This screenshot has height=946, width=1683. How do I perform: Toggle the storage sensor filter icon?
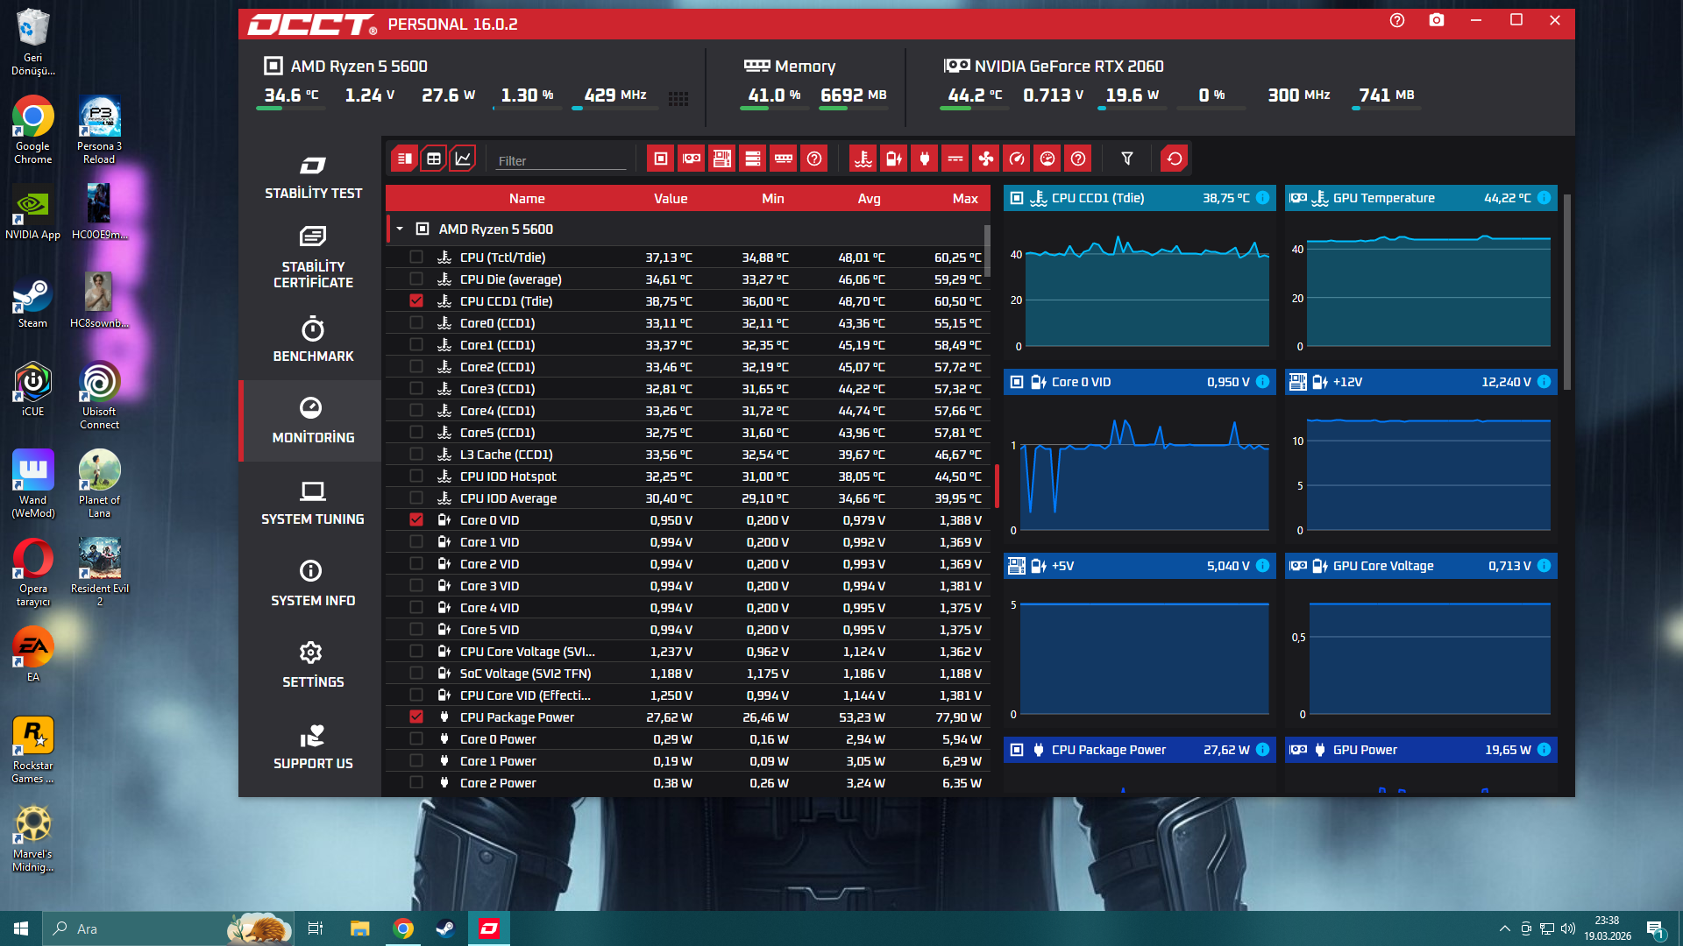[753, 159]
